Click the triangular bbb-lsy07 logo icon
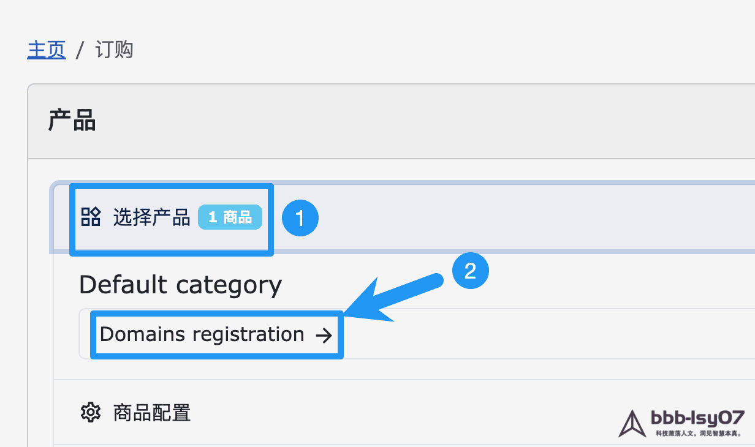The image size is (755, 447). click(632, 424)
